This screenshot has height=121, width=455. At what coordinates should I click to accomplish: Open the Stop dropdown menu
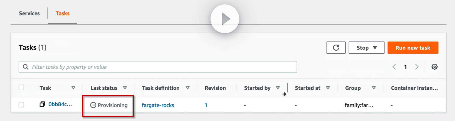coord(366,48)
